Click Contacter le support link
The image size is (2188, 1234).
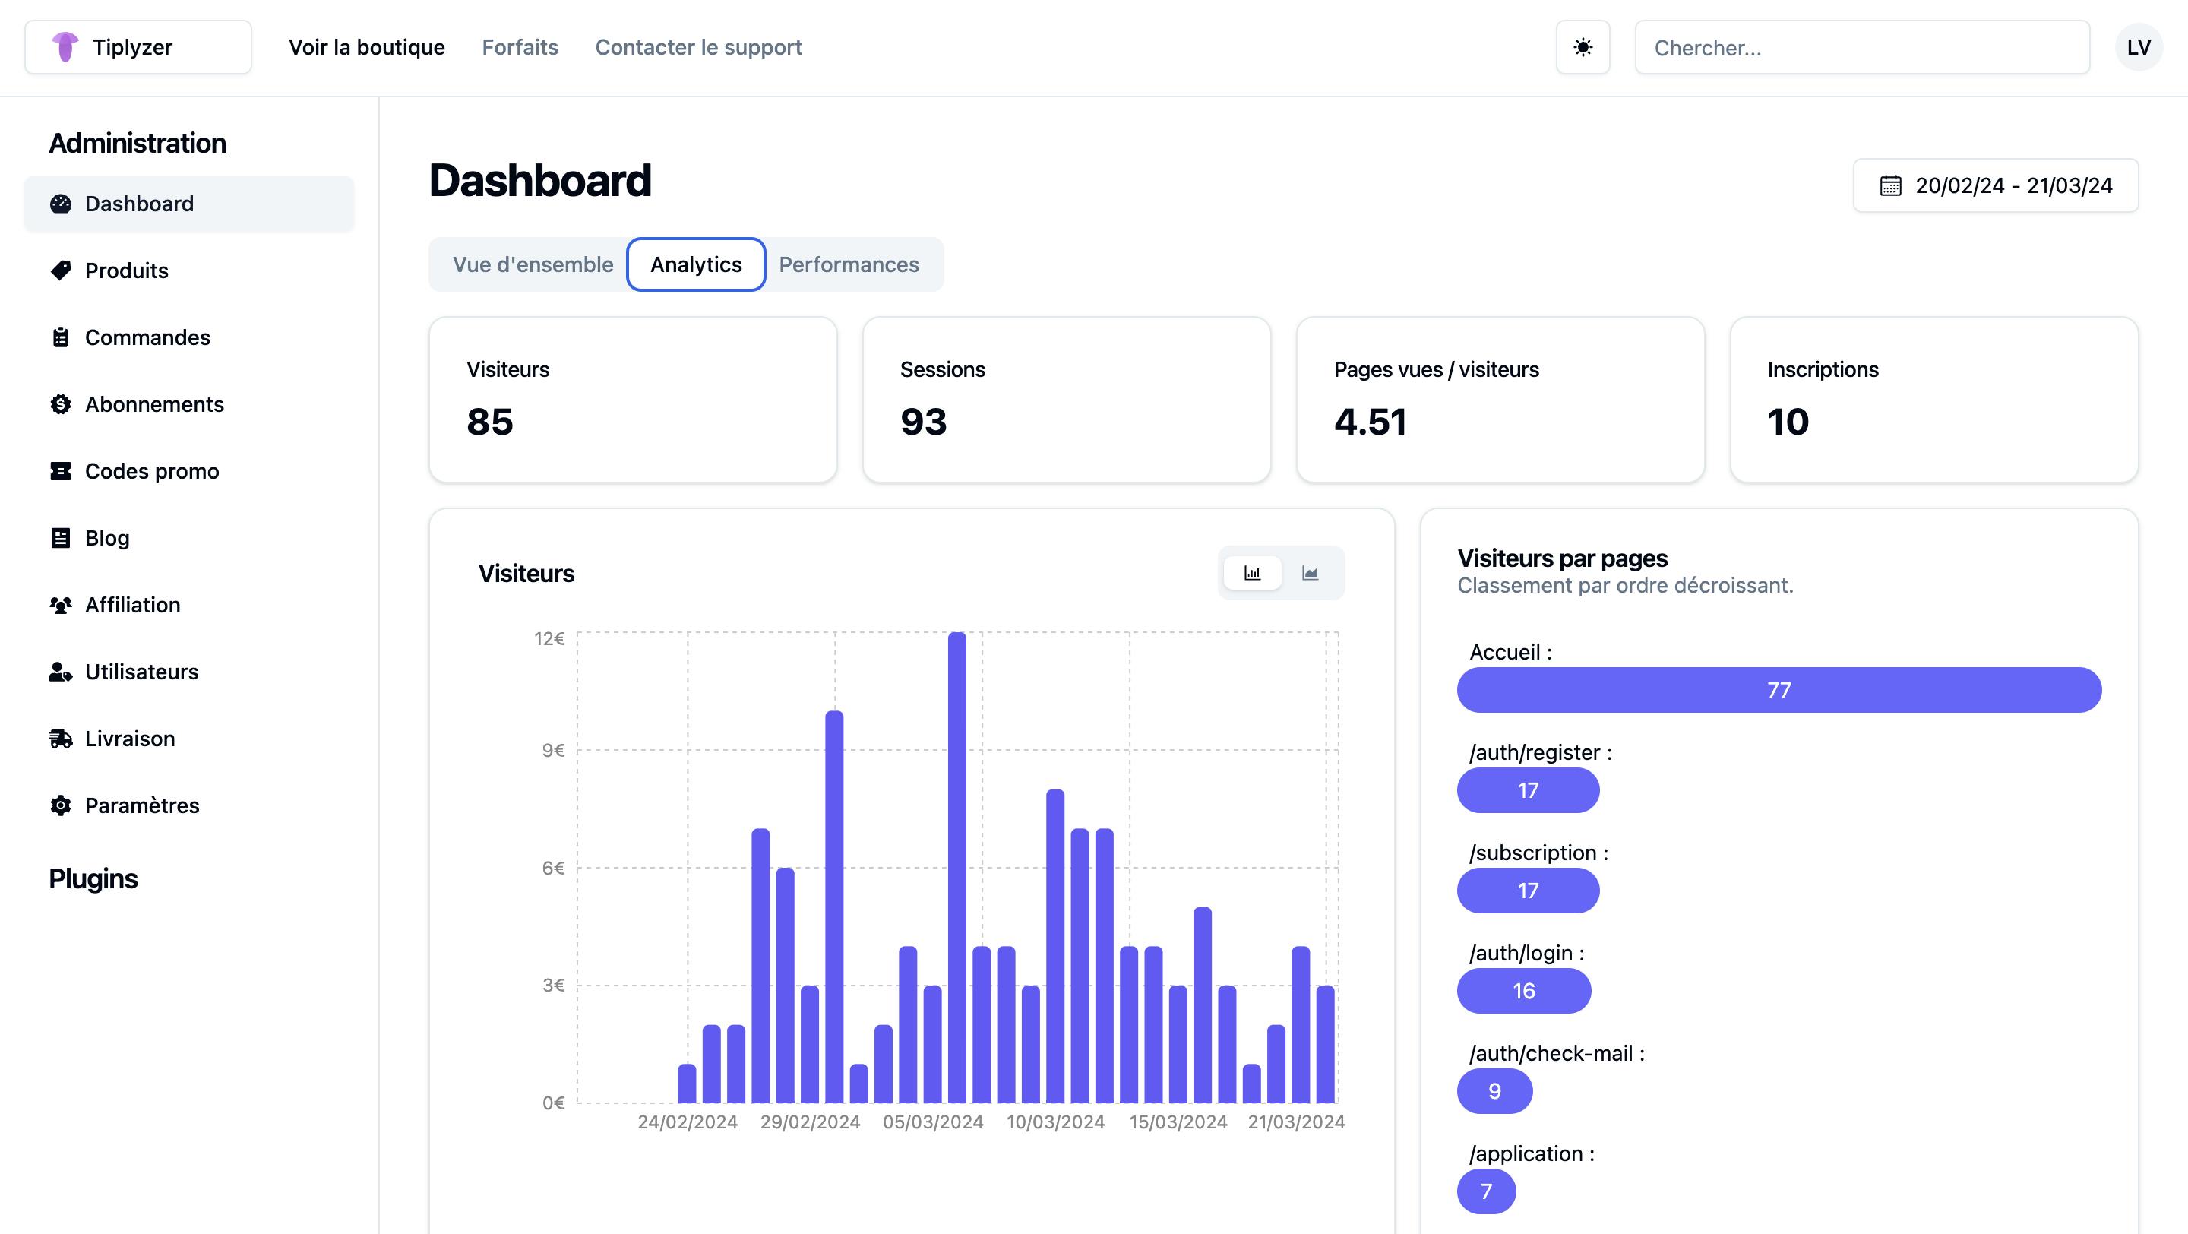click(x=698, y=48)
